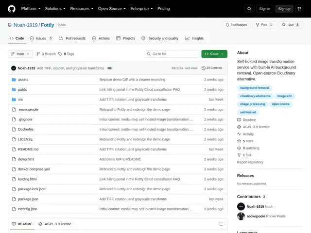Open the .gitignore file

pos(25,119)
